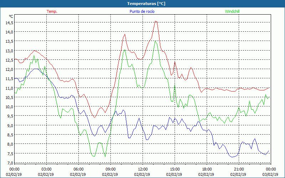Click the 15:00 time axis label
285x178 pixels.
[175, 169]
